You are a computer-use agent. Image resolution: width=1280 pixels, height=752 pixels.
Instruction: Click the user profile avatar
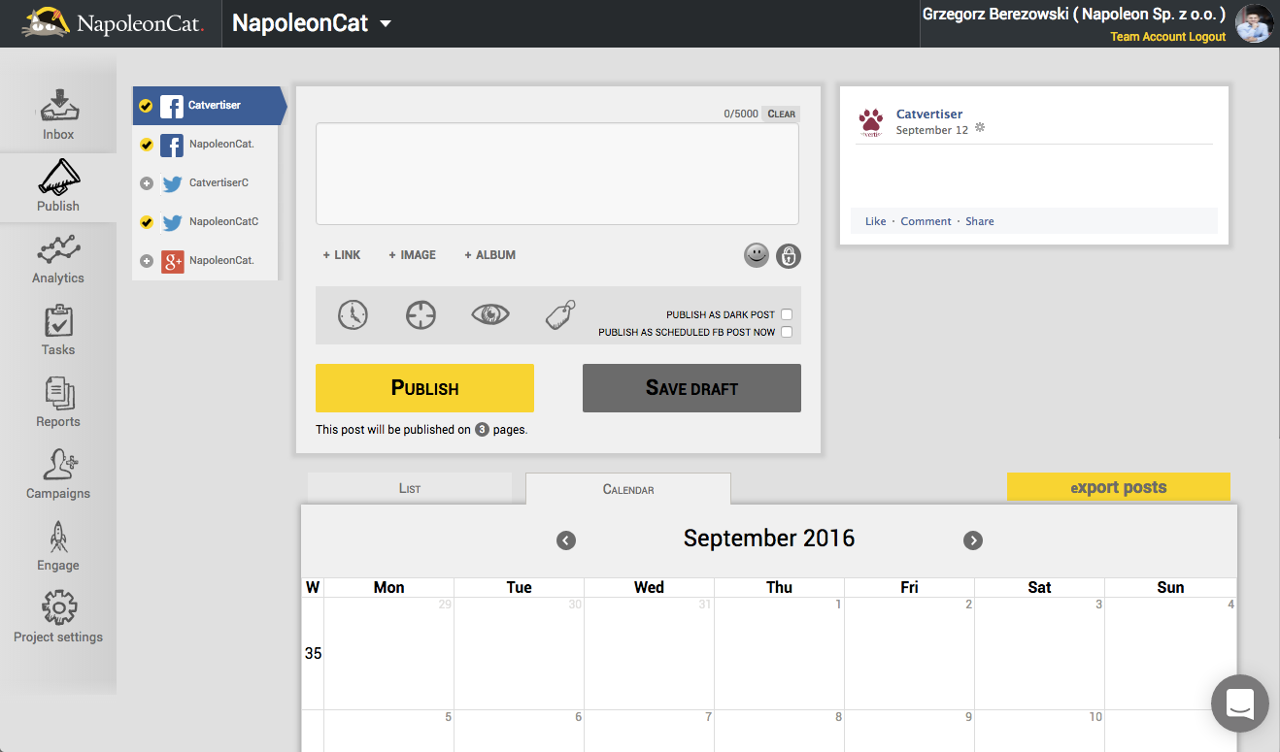tap(1254, 23)
